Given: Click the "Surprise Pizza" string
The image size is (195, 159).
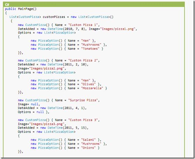Looking at the screenshot, I should [x=83, y=100].
